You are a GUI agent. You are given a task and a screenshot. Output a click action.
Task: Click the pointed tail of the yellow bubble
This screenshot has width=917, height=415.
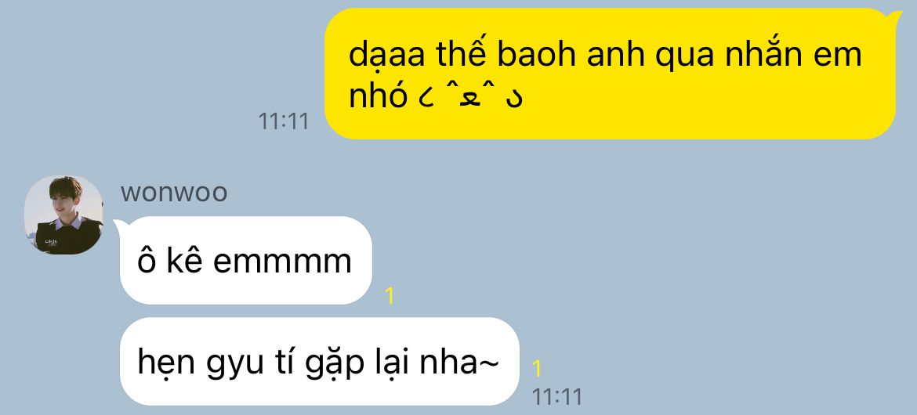(894, 16)
